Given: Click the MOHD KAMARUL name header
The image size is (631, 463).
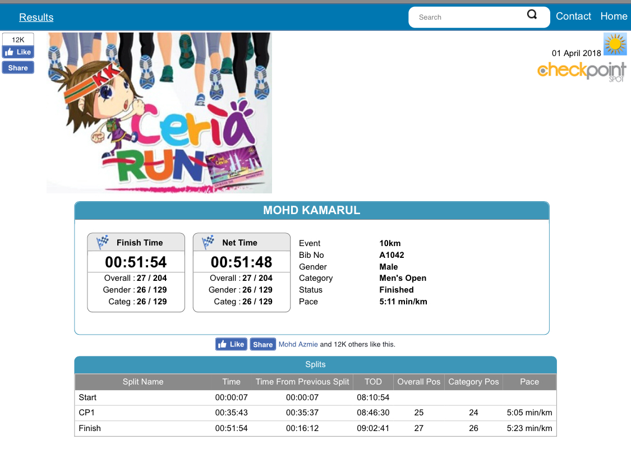Looking at the screenshot, I should click(312, 210).
